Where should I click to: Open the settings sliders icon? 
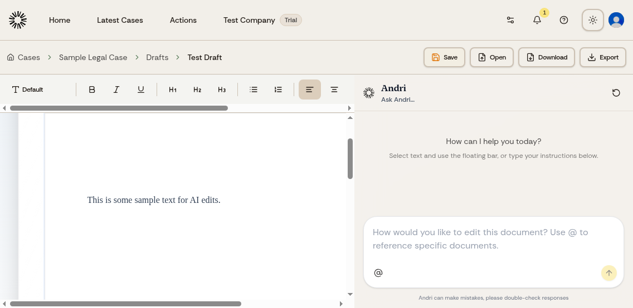click(510, 20)
